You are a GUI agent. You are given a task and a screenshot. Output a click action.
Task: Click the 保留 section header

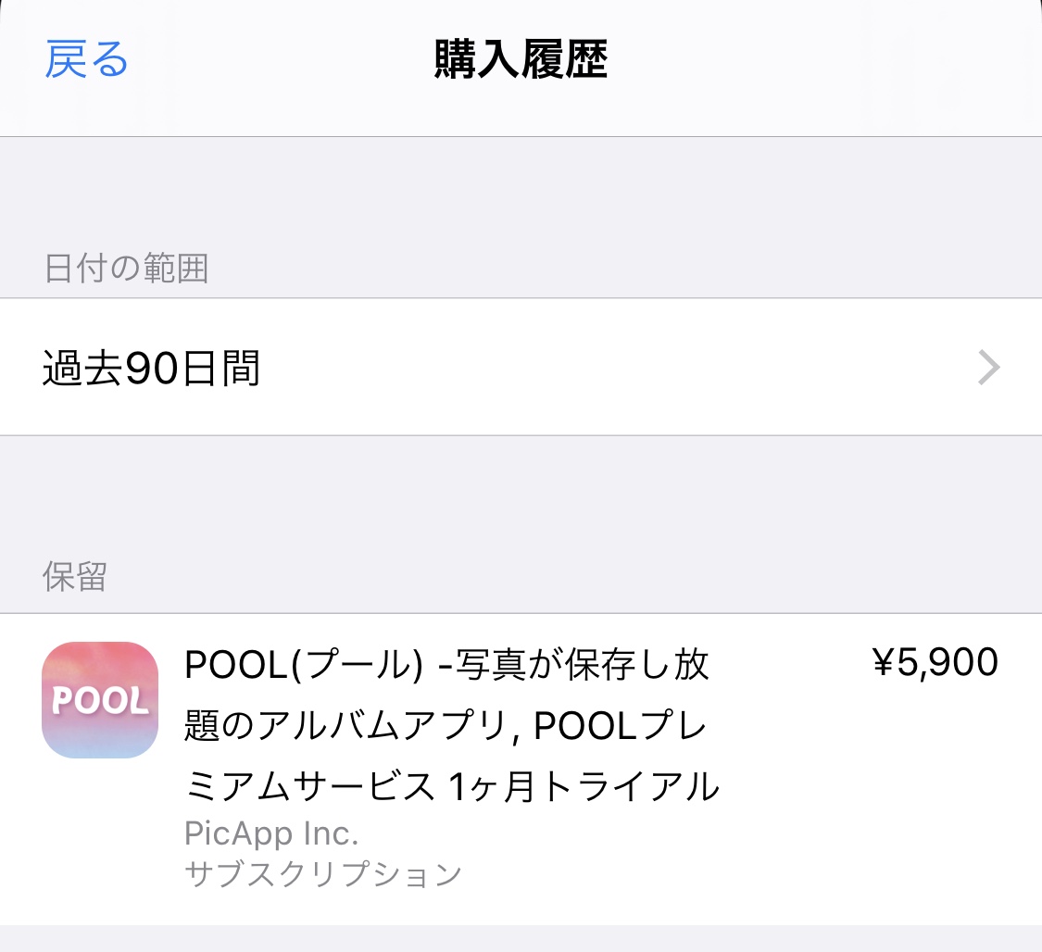coord(74,576)
